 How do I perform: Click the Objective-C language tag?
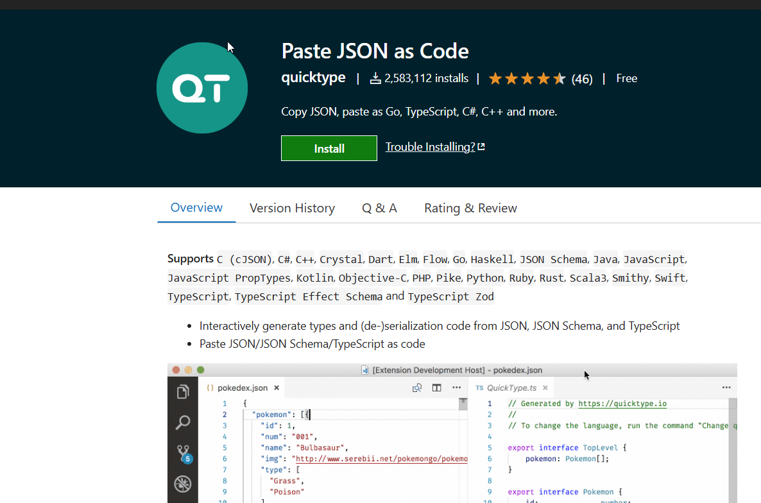373,278
